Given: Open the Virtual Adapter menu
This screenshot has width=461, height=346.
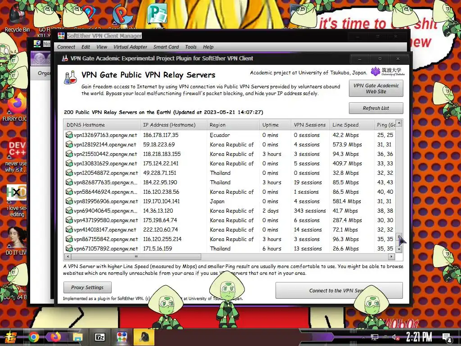Looking at the screenshot, I should point(130,47).
